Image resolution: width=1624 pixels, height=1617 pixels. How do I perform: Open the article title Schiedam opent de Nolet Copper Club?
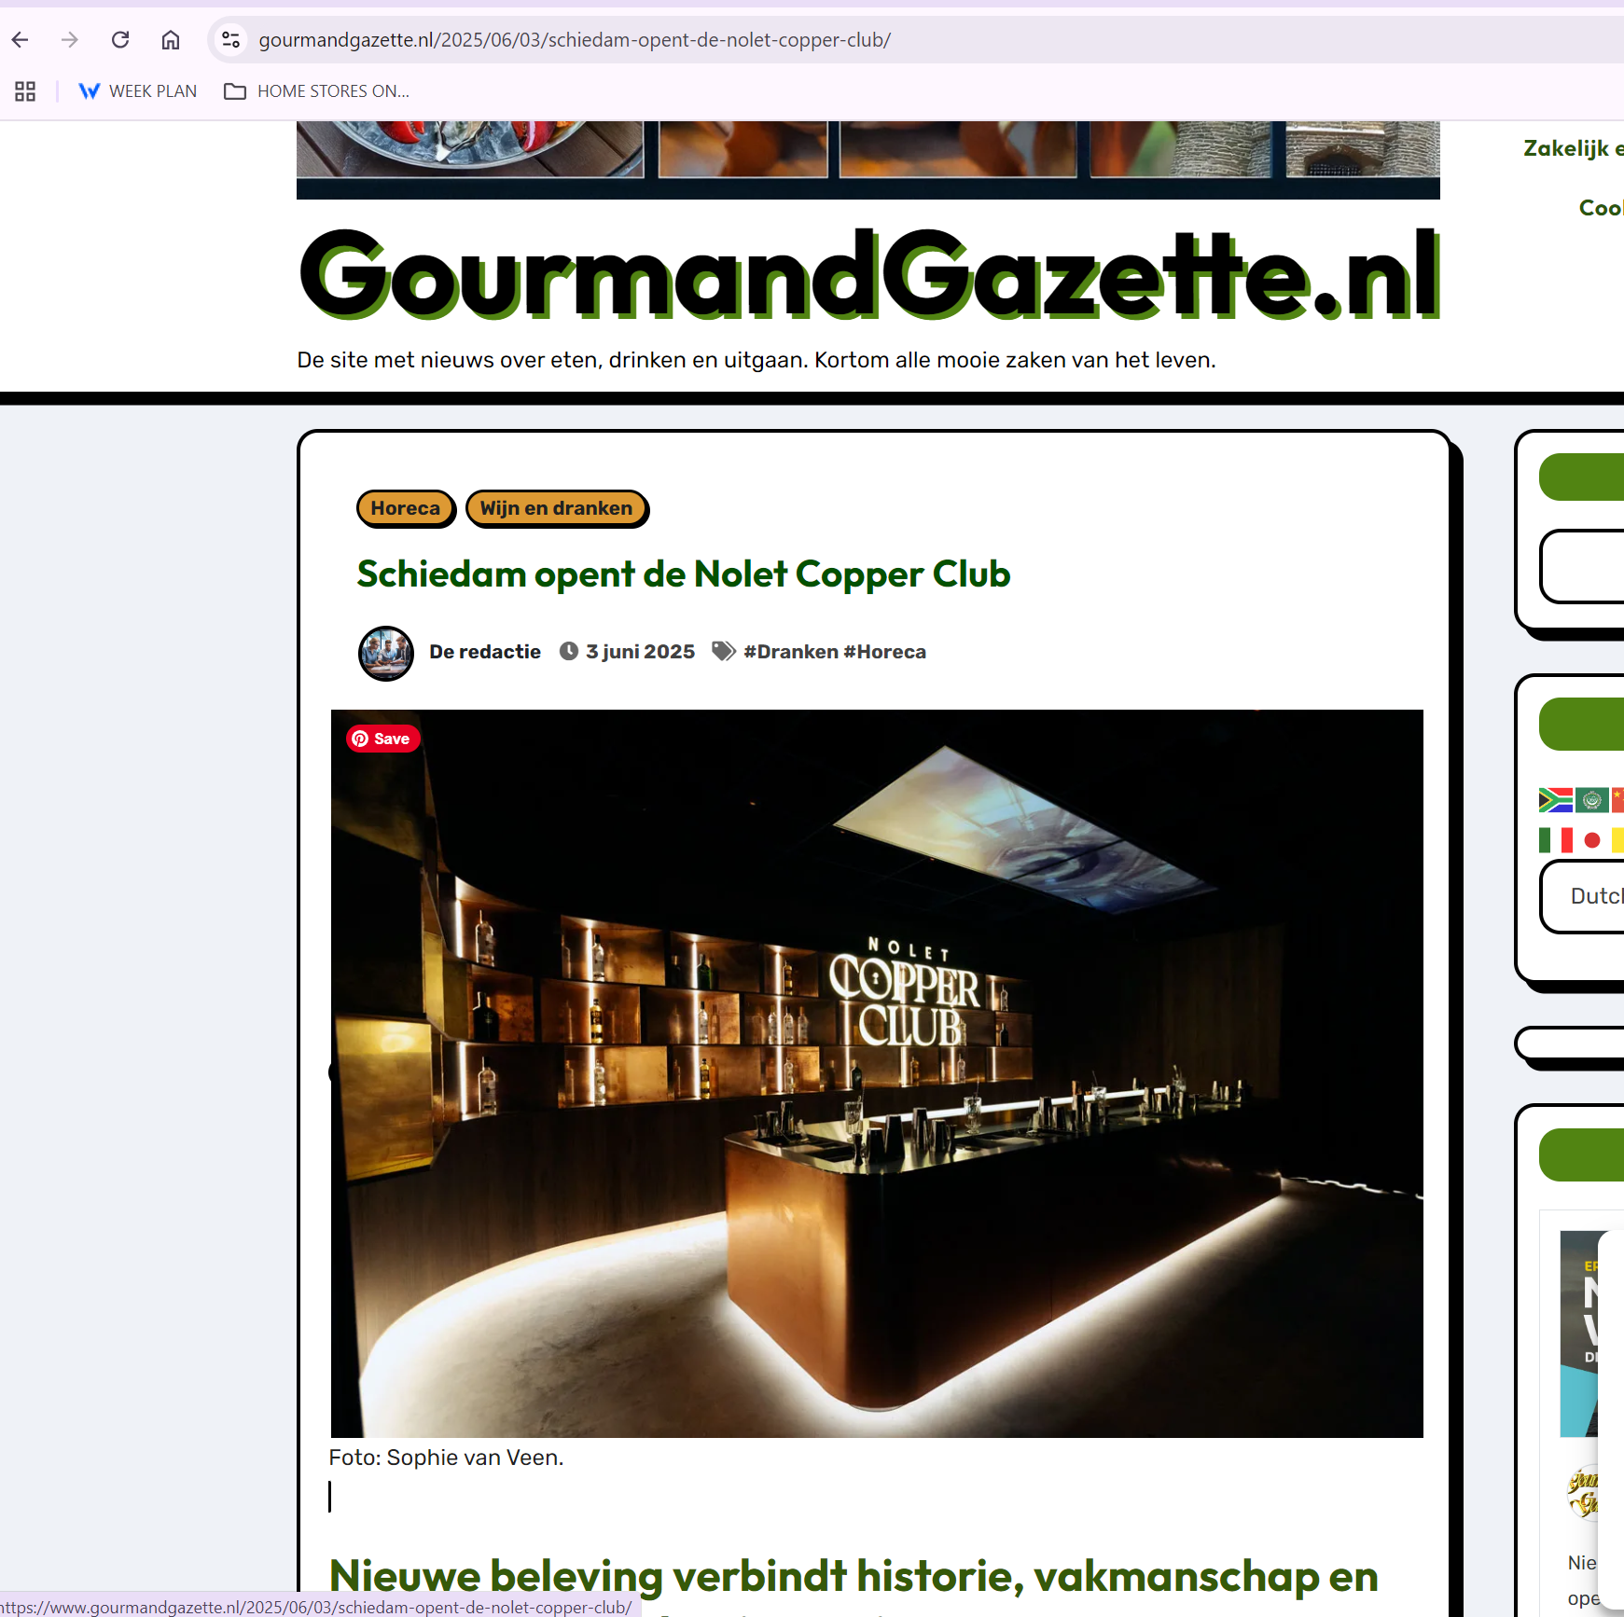[684, 574]
